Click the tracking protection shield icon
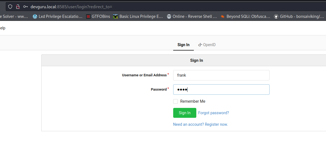 [x=10, y=7]
